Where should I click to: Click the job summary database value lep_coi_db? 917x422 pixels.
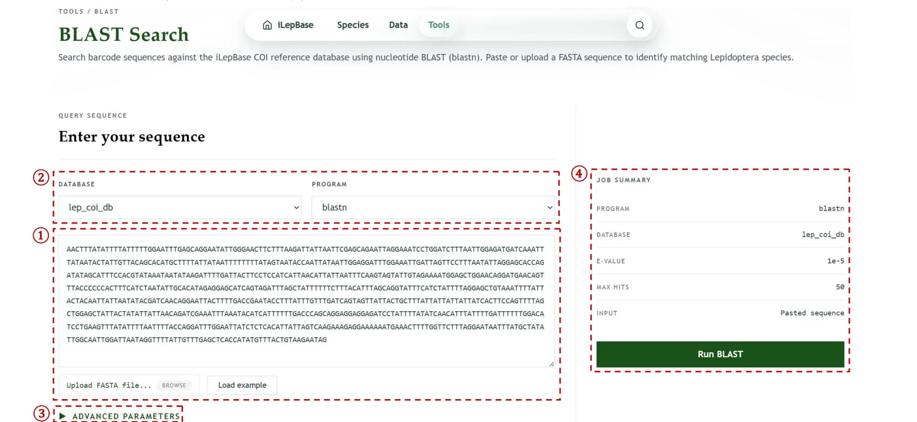[x=823, y=234]
